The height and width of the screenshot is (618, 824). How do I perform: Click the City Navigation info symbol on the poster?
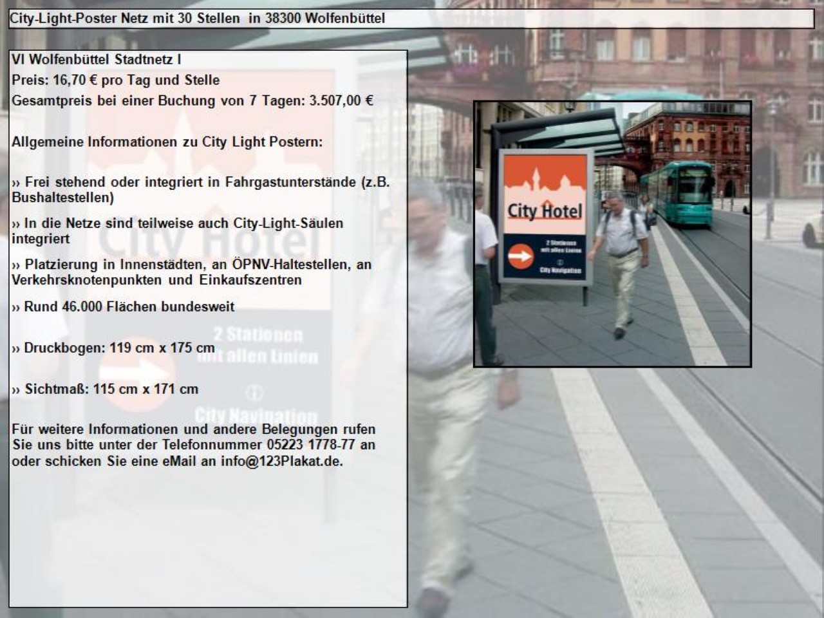pos(560,262)
